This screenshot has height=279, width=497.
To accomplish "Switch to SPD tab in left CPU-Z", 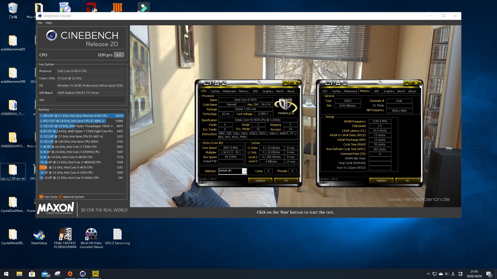I will point(255,91).
